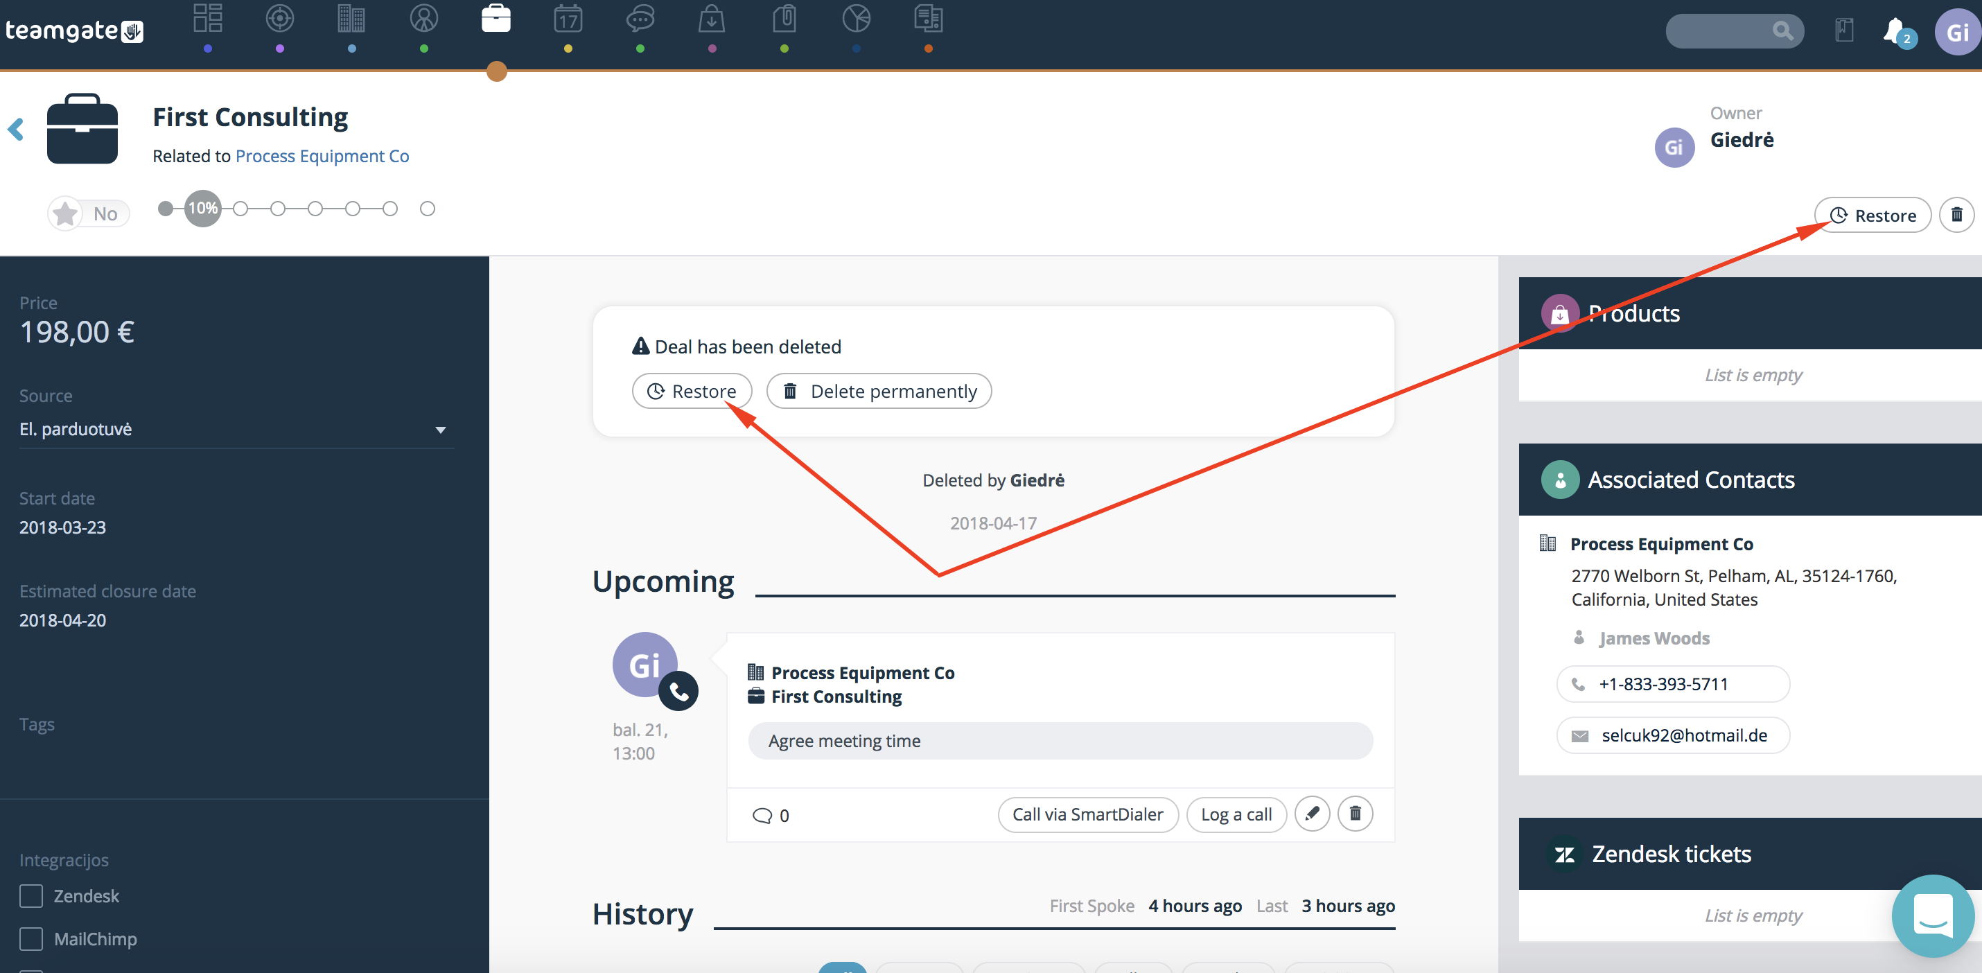Open the Gi user avatar menu
This screenshot has width=1982, height=973.
(x=1957, y=33)
